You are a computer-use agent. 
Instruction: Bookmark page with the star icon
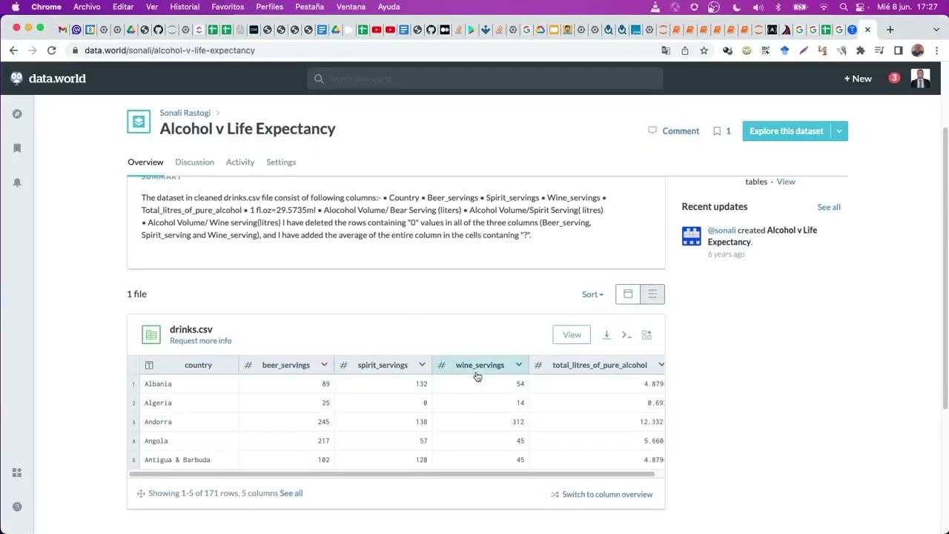(x=704, y=50)
